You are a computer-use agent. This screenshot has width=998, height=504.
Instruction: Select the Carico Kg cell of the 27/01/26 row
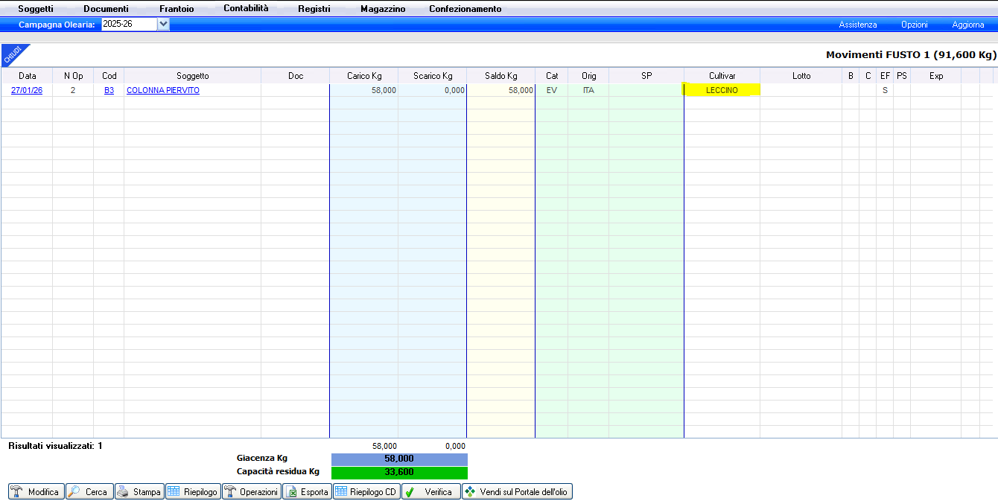point(364,90)
